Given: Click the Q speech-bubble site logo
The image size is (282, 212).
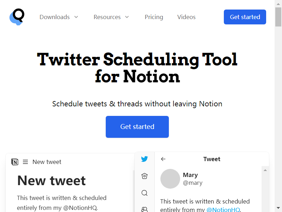Looking at the screenshot, I should tap(17, 17).
